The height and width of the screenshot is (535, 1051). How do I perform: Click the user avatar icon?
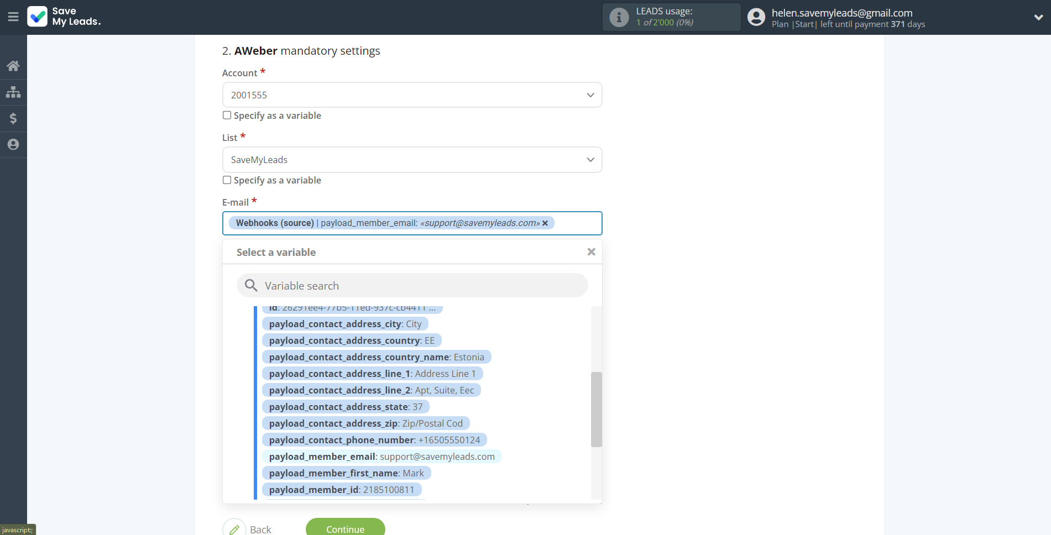point(756,17)
